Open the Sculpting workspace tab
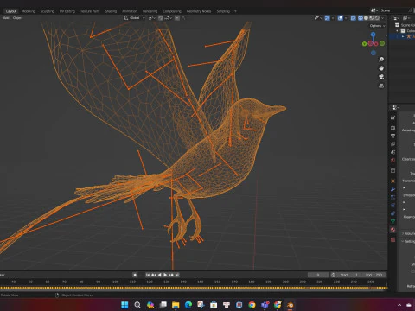Viewport: 415px width, 311px height. point(47,11)
